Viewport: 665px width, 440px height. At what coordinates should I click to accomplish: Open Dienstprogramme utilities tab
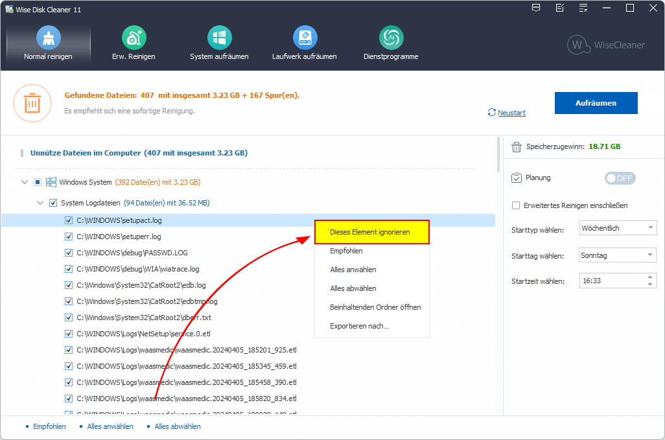[391, 44]
